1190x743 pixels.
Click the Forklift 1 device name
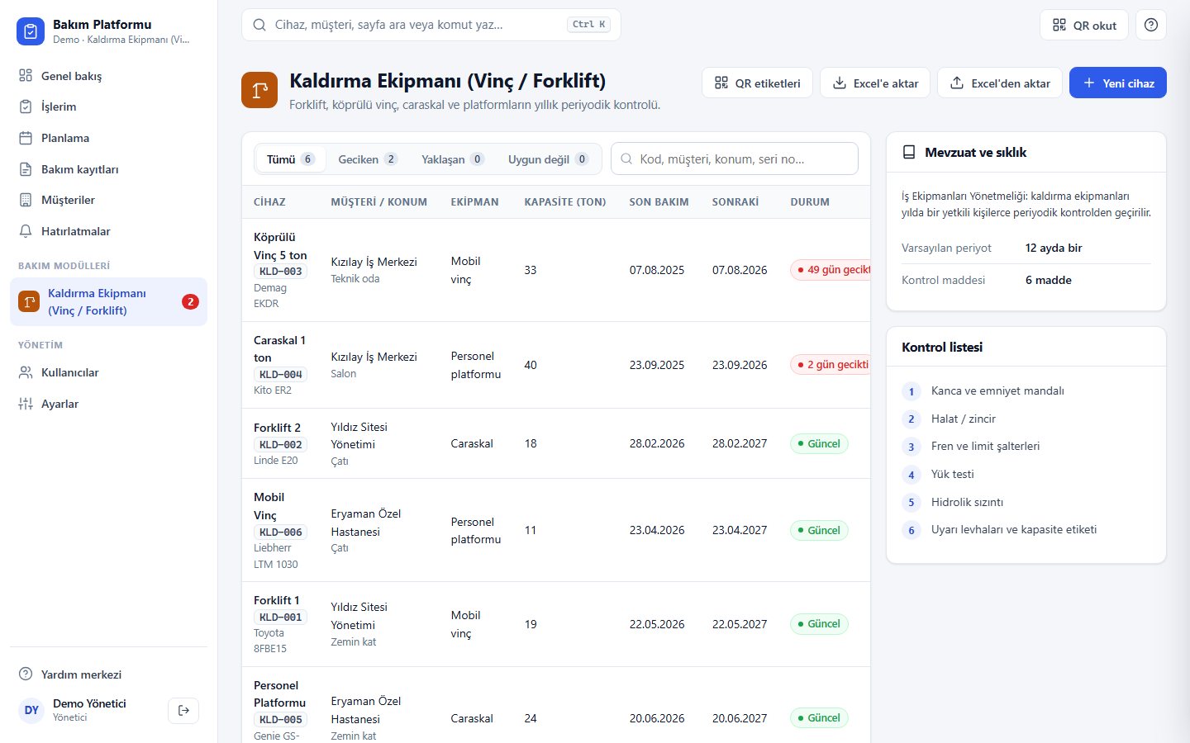point(277,600)
